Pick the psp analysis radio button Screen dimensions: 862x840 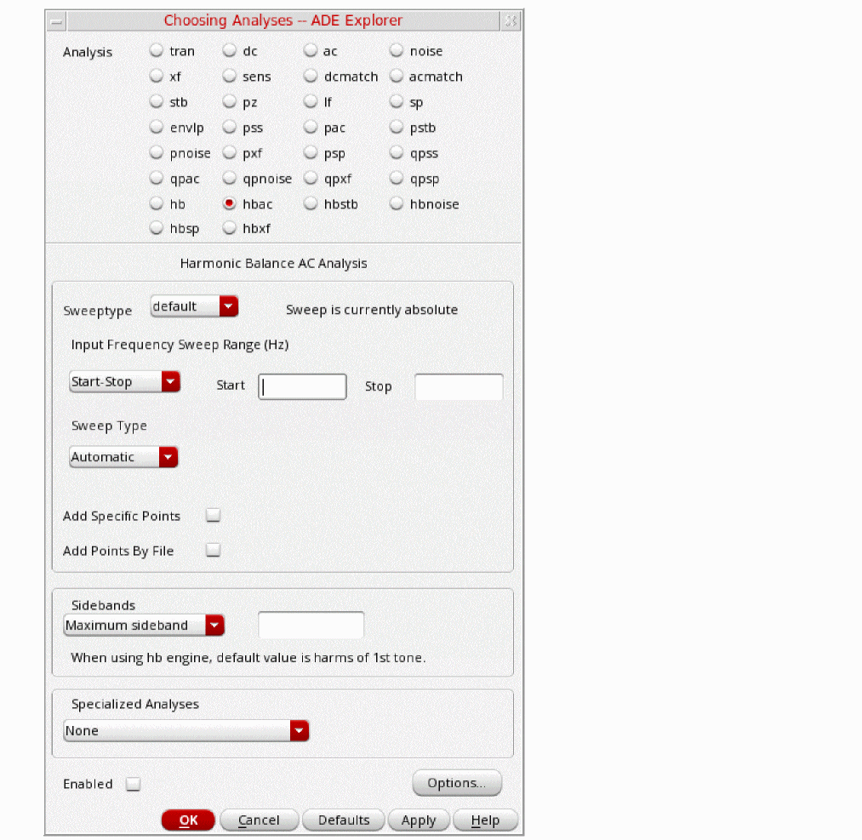pos(311,152)
